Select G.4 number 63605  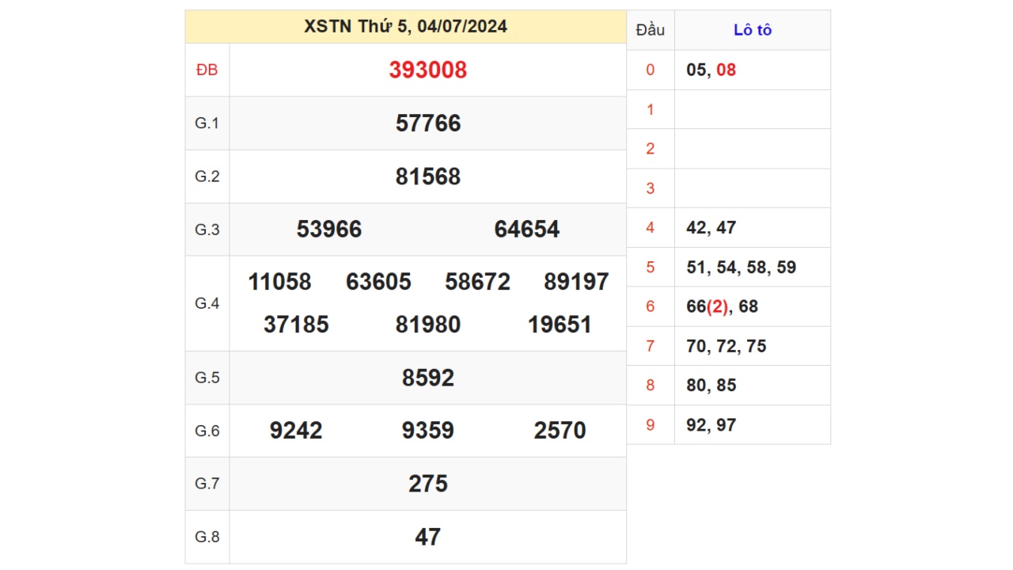(x=379, y=282)
